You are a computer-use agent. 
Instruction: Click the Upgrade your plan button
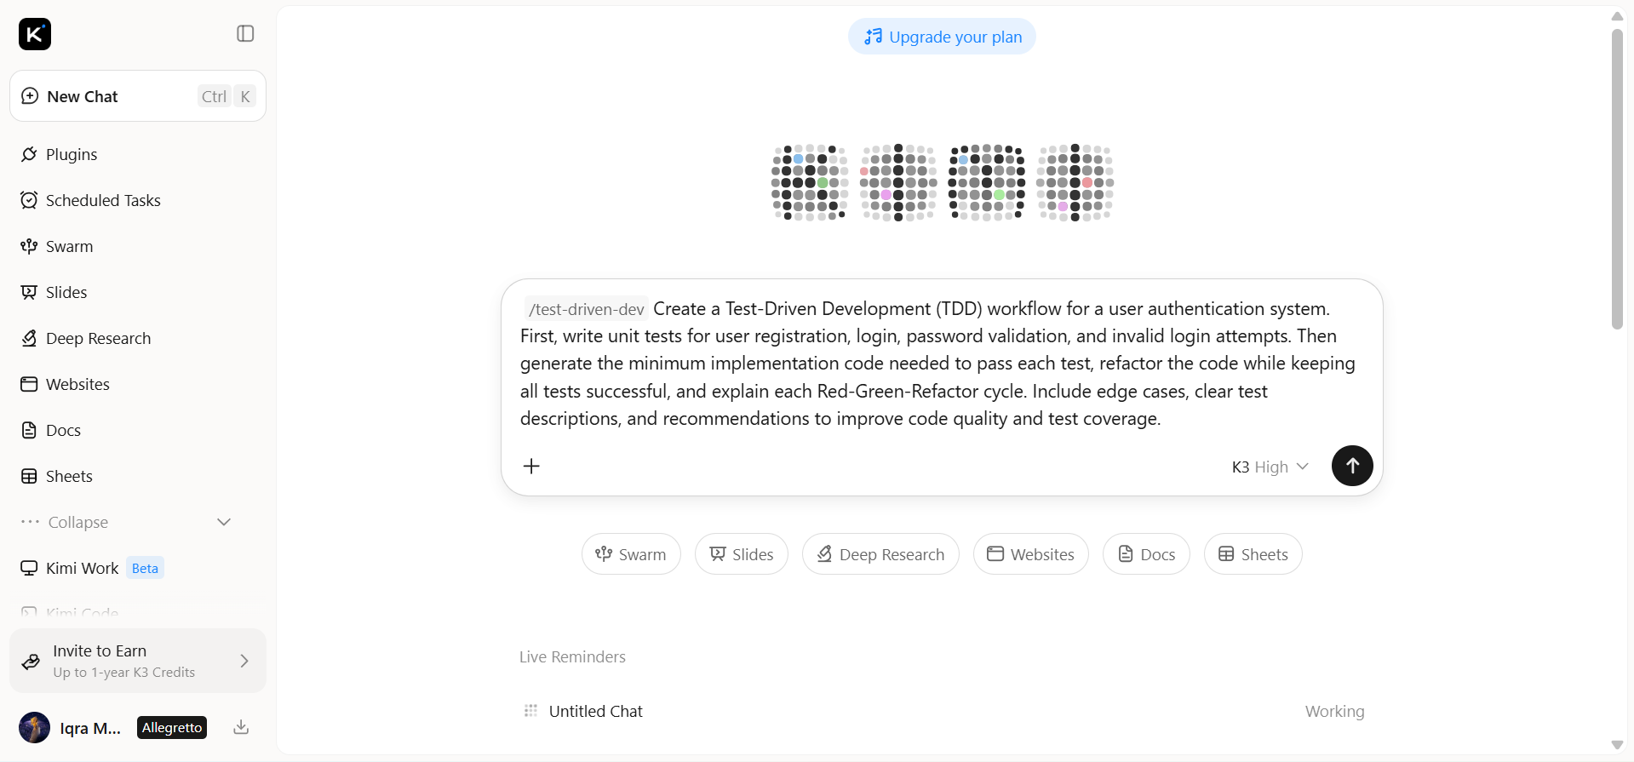click(x=942, y=37)
